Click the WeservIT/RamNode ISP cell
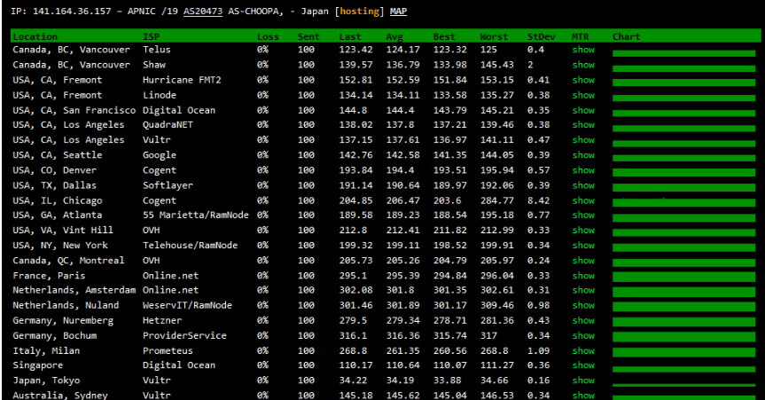Viewport: 765px width, 400px height. pos(187,306)
